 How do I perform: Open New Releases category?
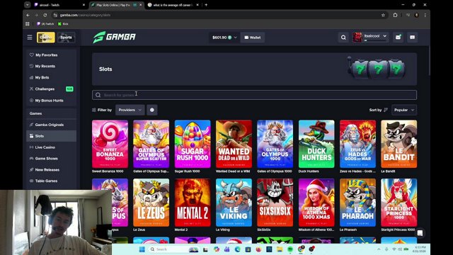(x=47, y=170)
